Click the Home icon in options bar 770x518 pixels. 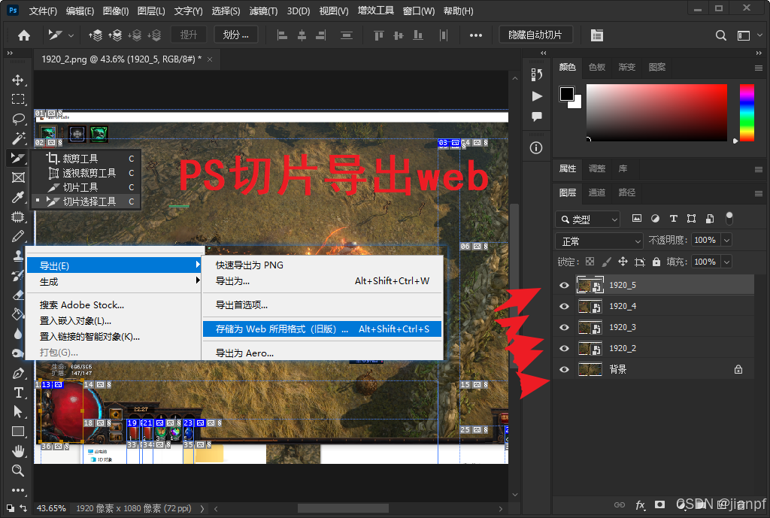[x=24, y=35]
